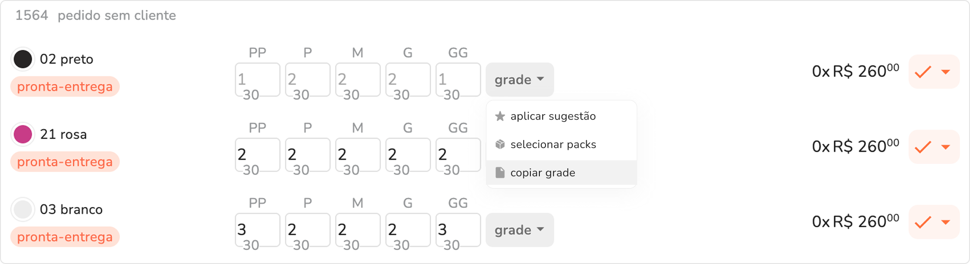Collapse the grade dropdown for 02 preto
This screenshot has width=970, height=264.
519,80
